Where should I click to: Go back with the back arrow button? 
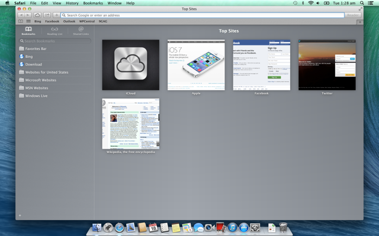pyautogui.click(x=21, y=15)
